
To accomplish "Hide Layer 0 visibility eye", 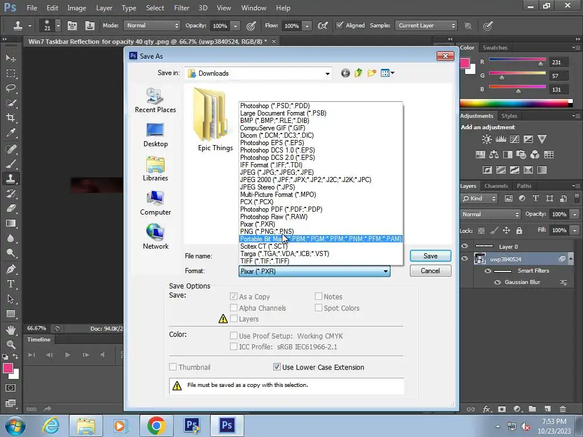I will pyautogui.click(x=465, y=246).
